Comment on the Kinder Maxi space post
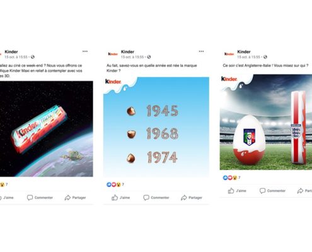This screenshot has height=252, width=312. (x=40, y=198)
